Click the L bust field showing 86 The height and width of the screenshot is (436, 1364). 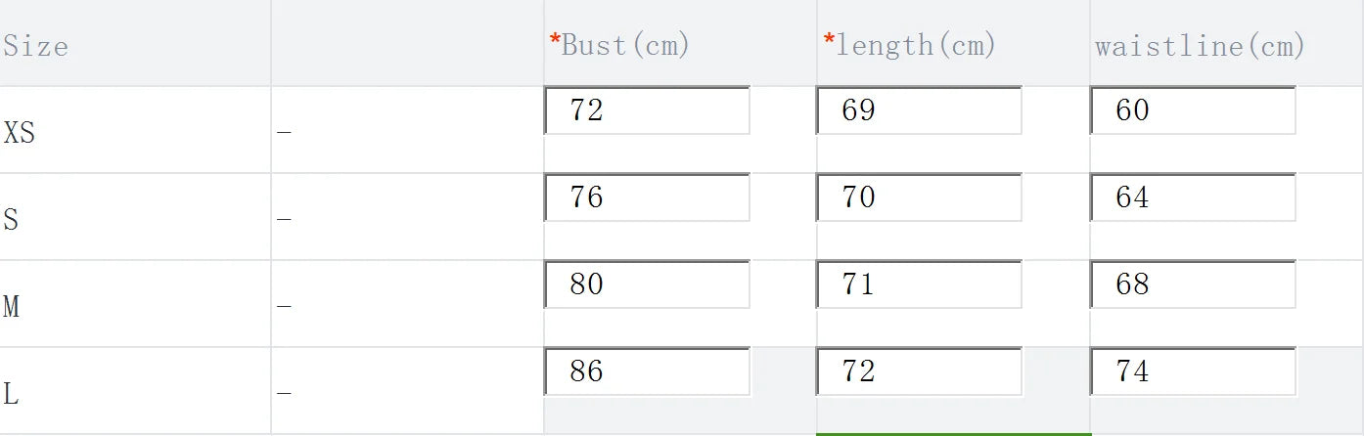[x=647, y=371]
